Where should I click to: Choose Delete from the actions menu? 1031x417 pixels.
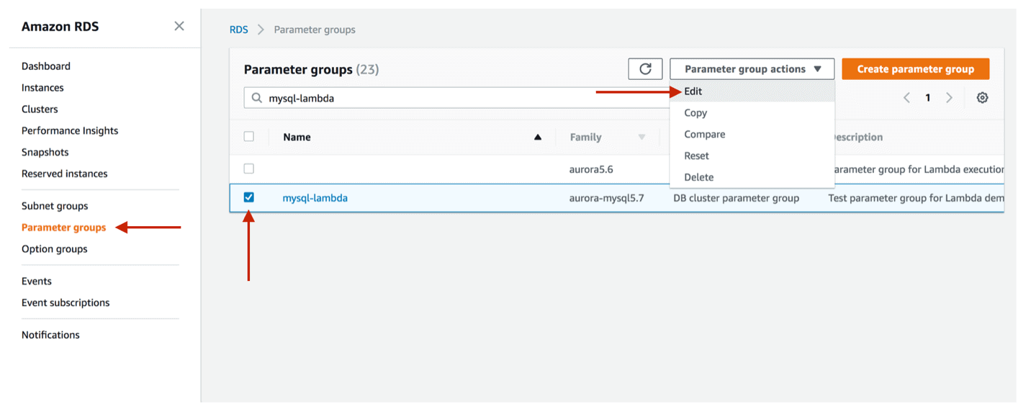[x=752, y=177]
